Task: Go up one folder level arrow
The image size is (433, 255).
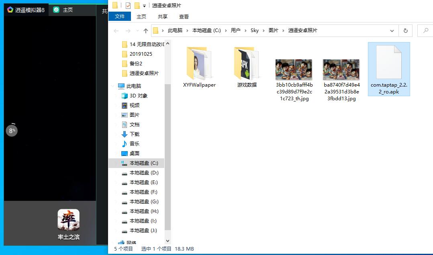Action: pyautogui.click(x=145, y=31)
